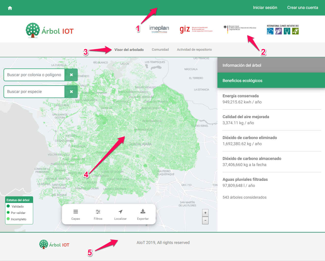Open the Exportar download tool
The width and height of the screenshot is (325, 261).
click(x=143, y=215)
